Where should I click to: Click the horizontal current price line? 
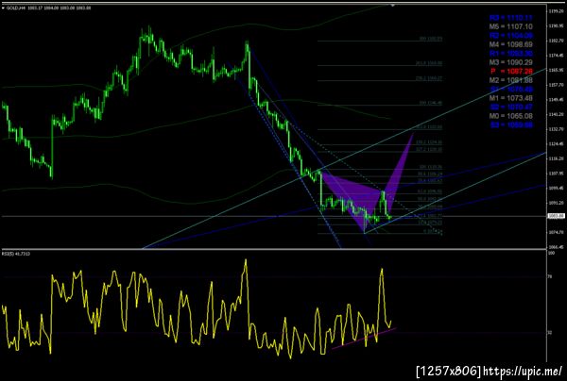[273, 217]
